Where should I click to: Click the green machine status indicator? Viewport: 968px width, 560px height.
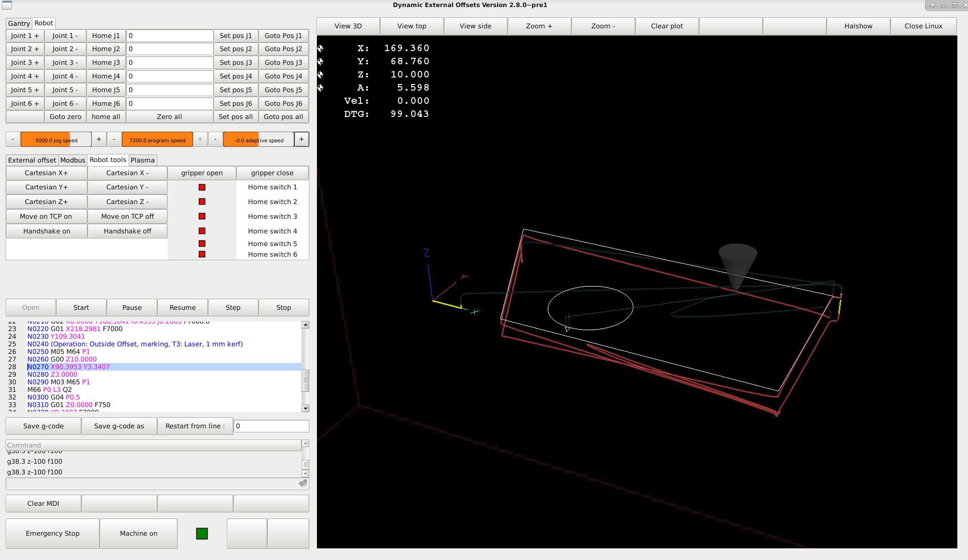point(202,534)
